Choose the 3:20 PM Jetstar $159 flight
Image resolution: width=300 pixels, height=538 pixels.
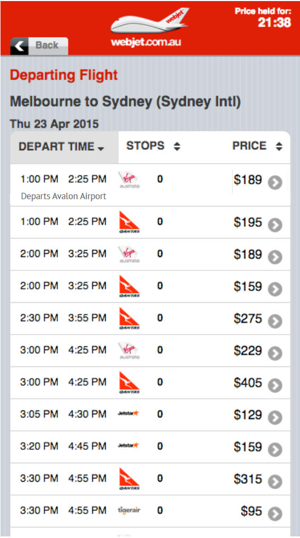point(150,447)
